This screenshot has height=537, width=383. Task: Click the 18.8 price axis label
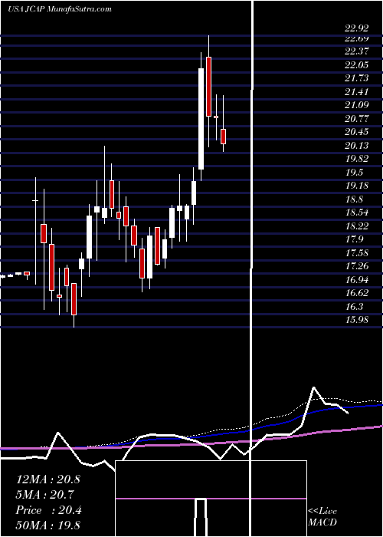click(x=354, y=199)
